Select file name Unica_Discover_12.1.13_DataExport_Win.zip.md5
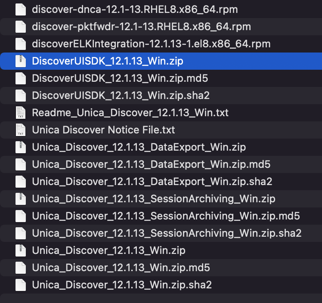Screen dimensions: 322x303 (152, 165)
